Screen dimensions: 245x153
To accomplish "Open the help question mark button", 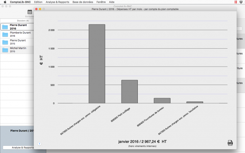I will [x=39, y=144].
